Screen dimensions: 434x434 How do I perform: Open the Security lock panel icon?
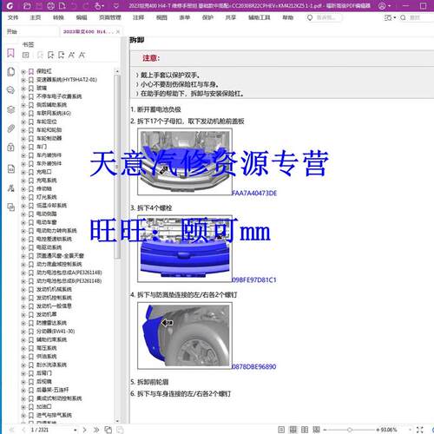tap(10, 148)
